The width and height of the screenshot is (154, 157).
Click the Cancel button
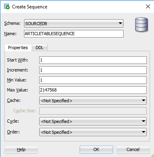133,149
